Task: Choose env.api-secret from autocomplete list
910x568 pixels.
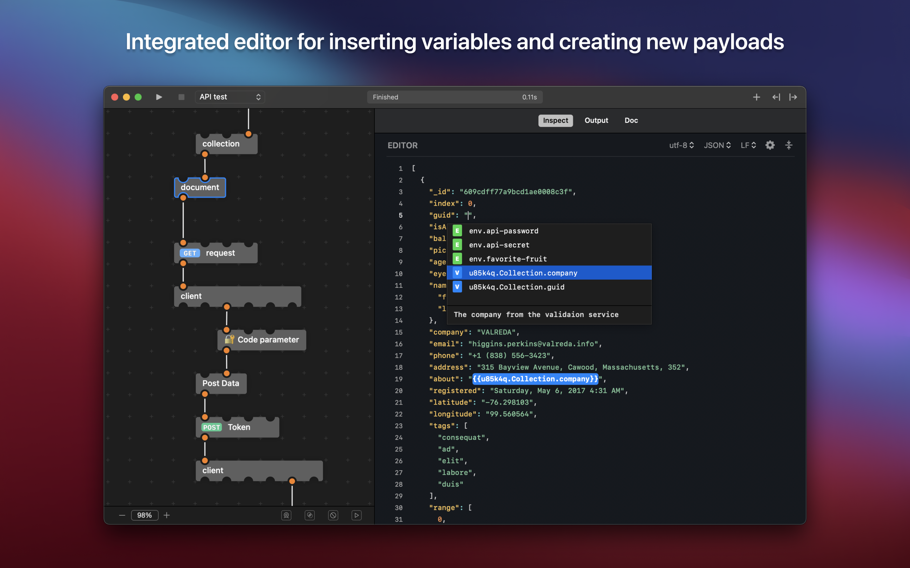Action: click(499, 245)
